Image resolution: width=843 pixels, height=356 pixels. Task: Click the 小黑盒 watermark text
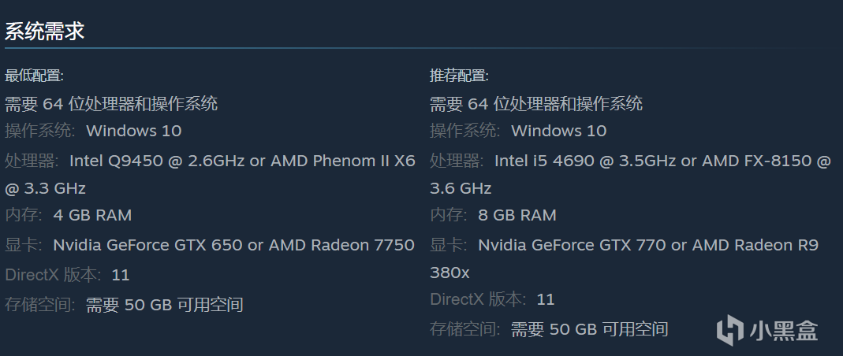coord(785,330)
